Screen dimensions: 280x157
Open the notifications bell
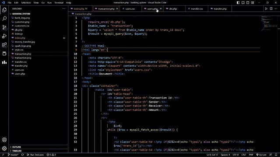pos(276,155)
